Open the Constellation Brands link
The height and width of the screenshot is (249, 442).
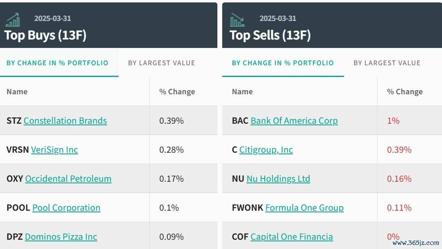pyautogui.click(x=65, y=120)
